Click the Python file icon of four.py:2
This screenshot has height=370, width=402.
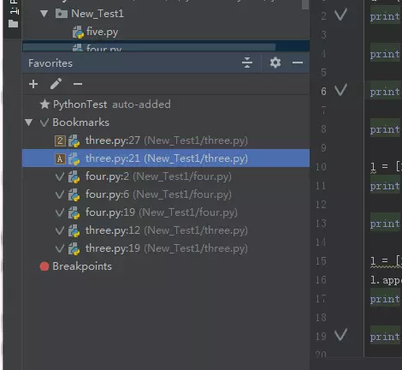coord(74,176)
